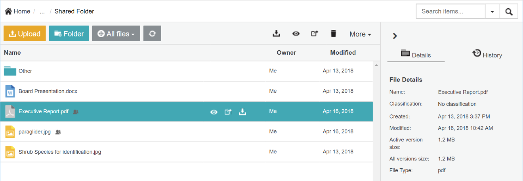Share Executive Report.pdf using row icon
Image resolution: width=523 pixels, height=181 pixels.
(228, 112)
